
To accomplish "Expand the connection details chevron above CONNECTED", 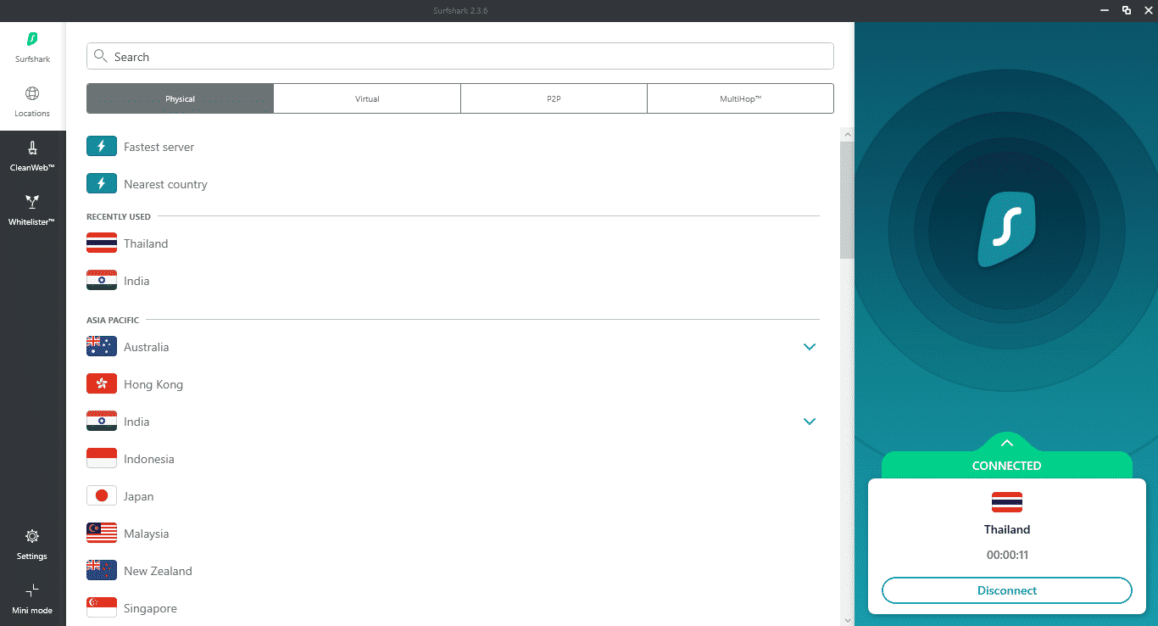I will 1007,443.
